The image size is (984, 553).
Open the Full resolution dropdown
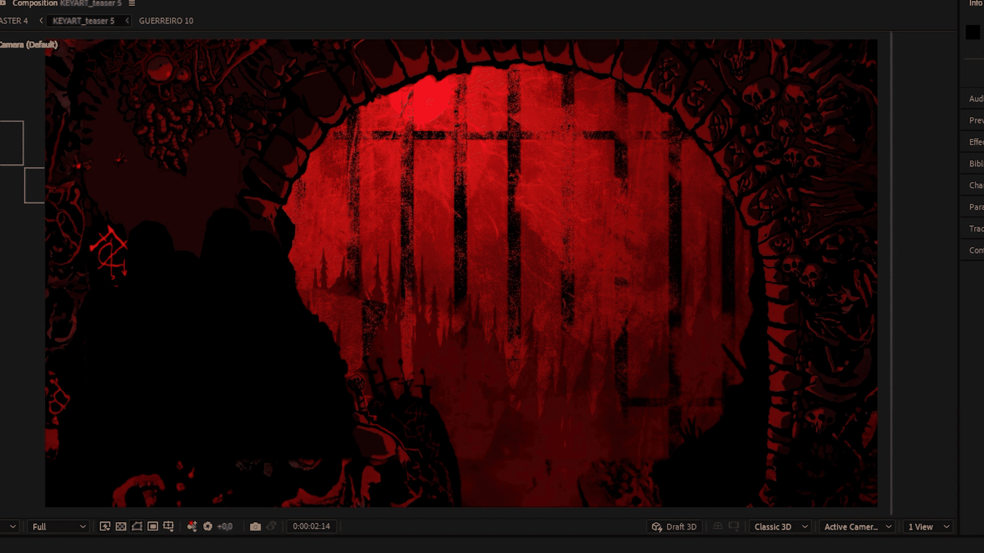tap(58, 526)
